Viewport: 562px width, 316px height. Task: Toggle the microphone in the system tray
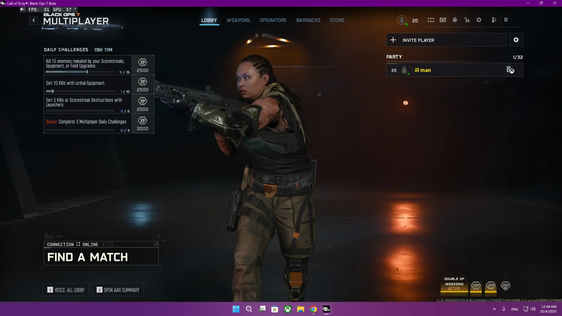click(x=504, y=309)
